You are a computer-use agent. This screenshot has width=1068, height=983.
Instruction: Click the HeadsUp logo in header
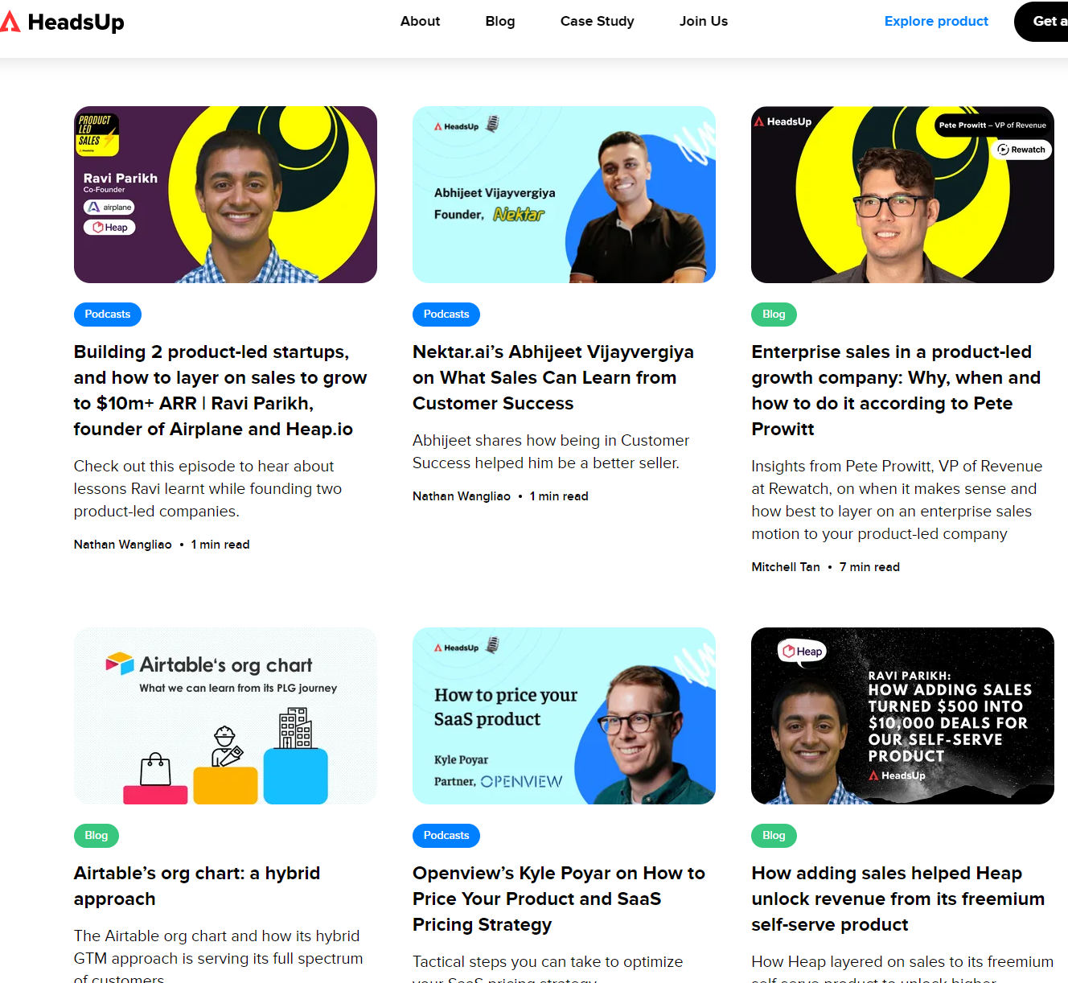pyautogui.click(x=62, y=22)
